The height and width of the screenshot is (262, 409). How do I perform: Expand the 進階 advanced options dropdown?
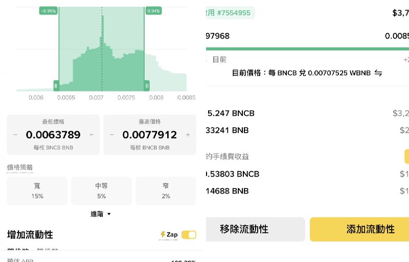coord(101,214)
